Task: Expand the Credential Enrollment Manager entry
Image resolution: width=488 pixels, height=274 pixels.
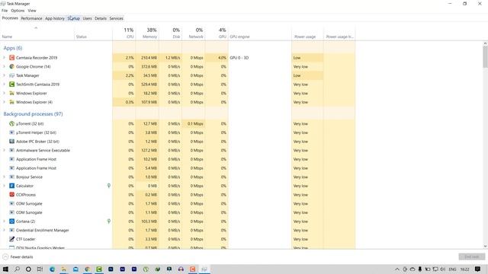Action: [x=4, y=230]
